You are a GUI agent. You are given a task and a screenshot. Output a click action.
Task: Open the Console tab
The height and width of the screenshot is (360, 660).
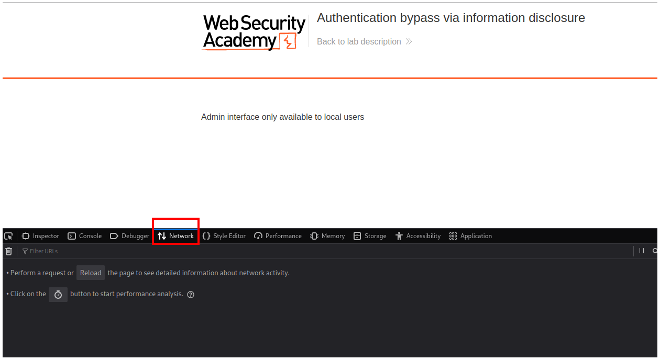click(85, 236)
